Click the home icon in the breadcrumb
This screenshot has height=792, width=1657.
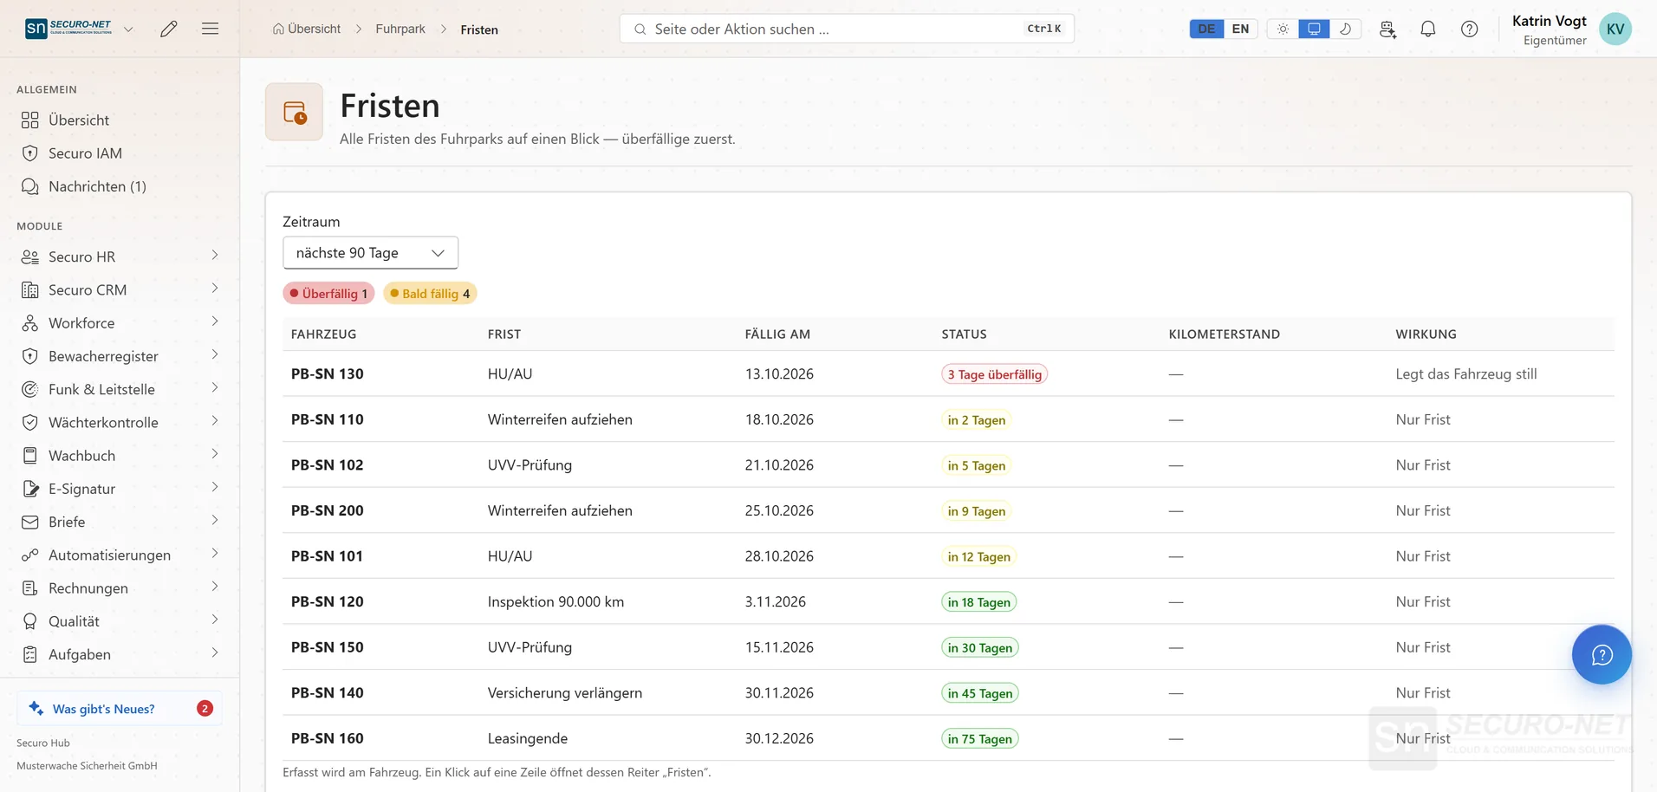point(278,29)
